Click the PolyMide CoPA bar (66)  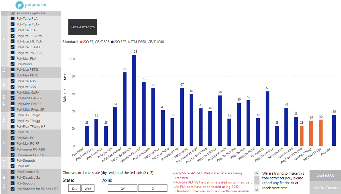153,117
